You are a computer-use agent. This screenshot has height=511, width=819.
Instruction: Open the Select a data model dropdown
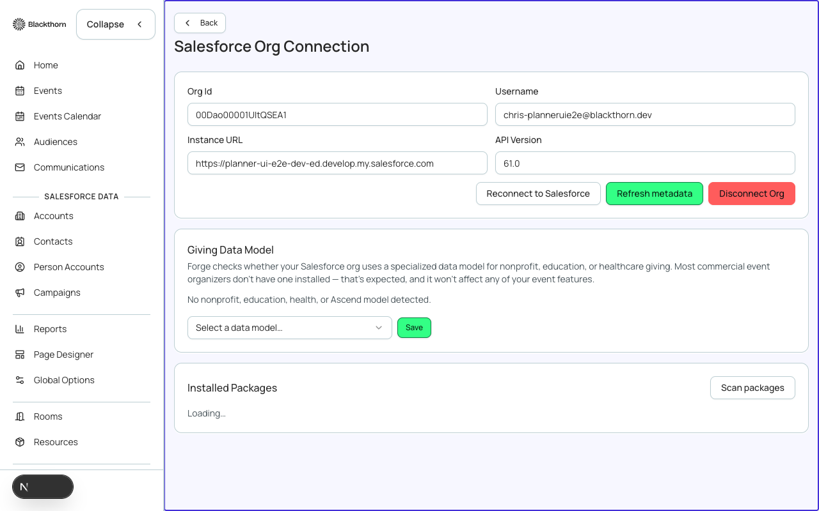tap(289, 328)
